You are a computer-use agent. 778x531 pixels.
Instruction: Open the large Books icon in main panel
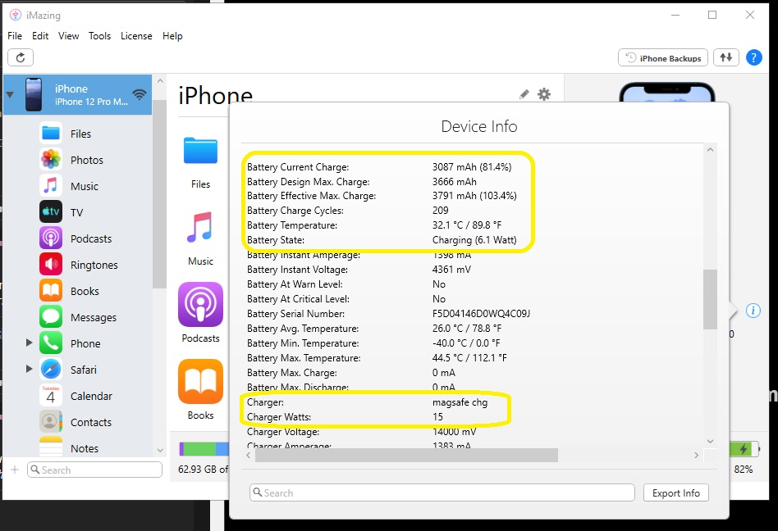point(200,381)
